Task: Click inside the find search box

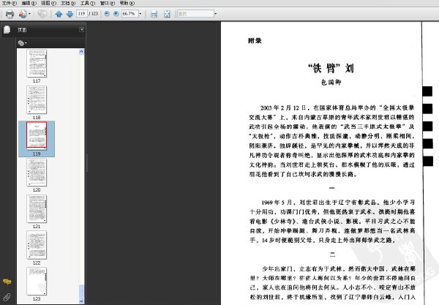Action: [195, 13]
